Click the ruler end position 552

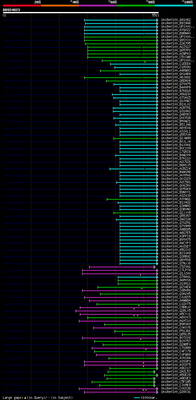[155, 15]
